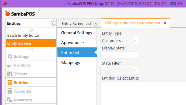186x105 pixels.
Task: Click the scroll-down arrow below Entity Screens
Action: click(31, 50)
